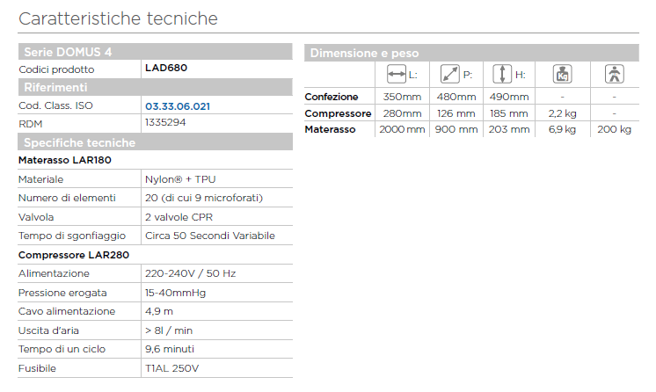The width and height of the screenshot is (656, 392).
Task: Click the height (H) vertical arrow icon
Action: coord(500,75)
